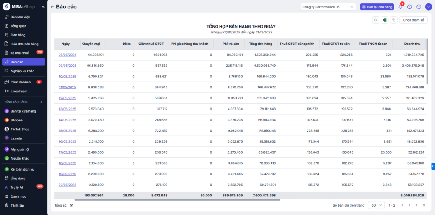Open Đơn hàng in the sidebar
The image size is (435, 215).
pyautogui.click(x=18, y=35)
